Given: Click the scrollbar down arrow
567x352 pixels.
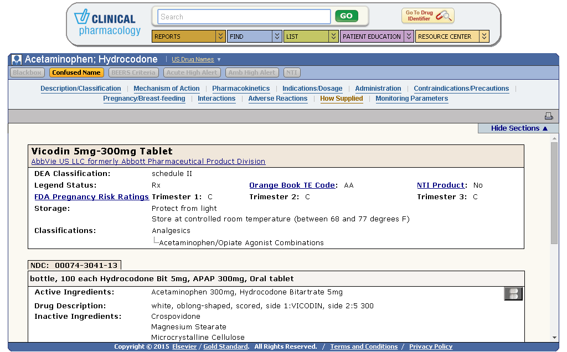Looking at the screenshot, I should click(554, 338).
